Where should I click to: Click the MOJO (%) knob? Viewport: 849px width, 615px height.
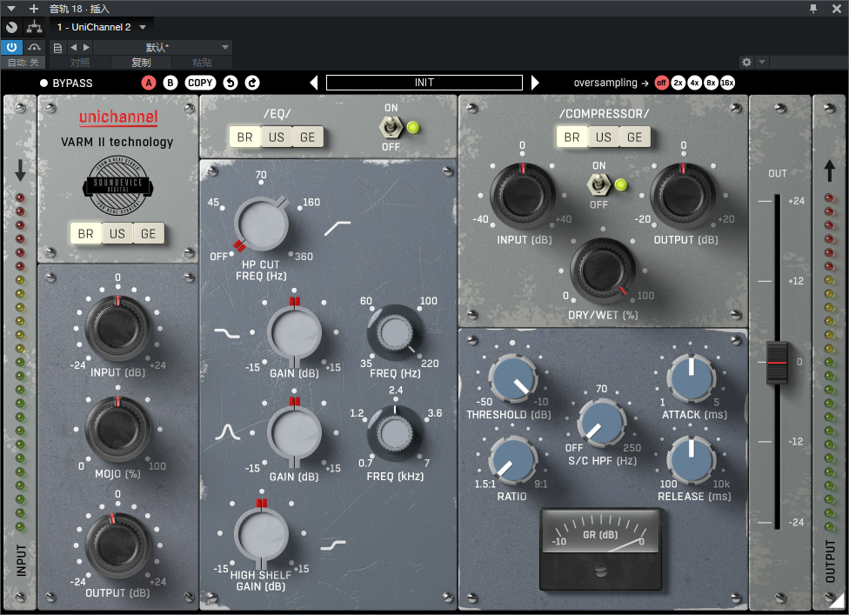(117, 430)
